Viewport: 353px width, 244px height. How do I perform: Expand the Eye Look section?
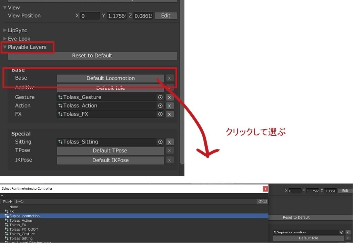click(x=5, y=38)
